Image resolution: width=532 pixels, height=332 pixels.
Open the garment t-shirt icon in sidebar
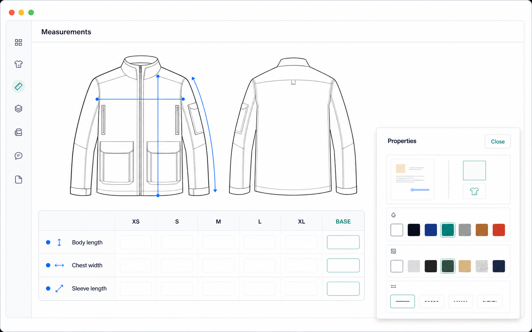(x=18, y=64)
